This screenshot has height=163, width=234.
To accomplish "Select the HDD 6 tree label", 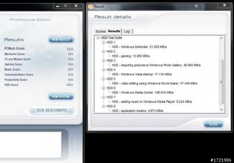I will click(111, 88).
